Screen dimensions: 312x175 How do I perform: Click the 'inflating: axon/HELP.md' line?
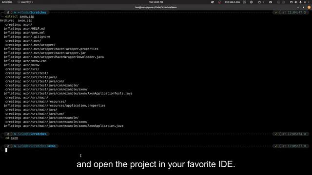(24, 29)
